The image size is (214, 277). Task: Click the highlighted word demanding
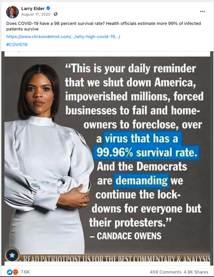click(141, 181)
